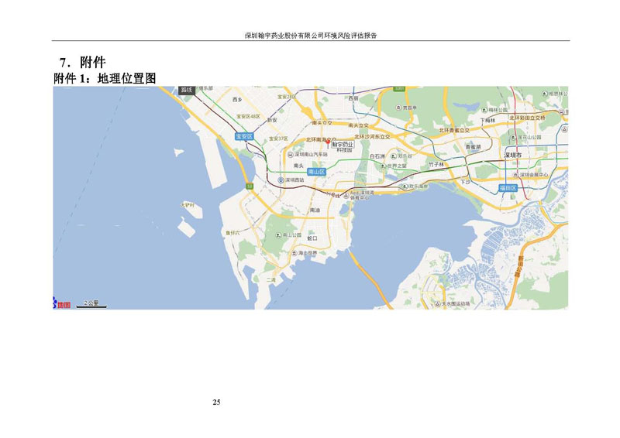Select the 福田区 district label
This screenshot has width=620, height=438.
508,186
